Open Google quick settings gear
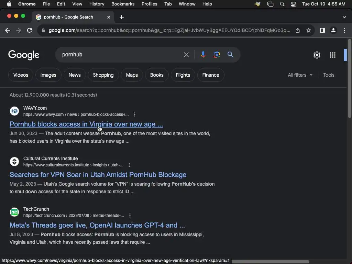This screenshot has height=264, width=352. click(317, 55)
